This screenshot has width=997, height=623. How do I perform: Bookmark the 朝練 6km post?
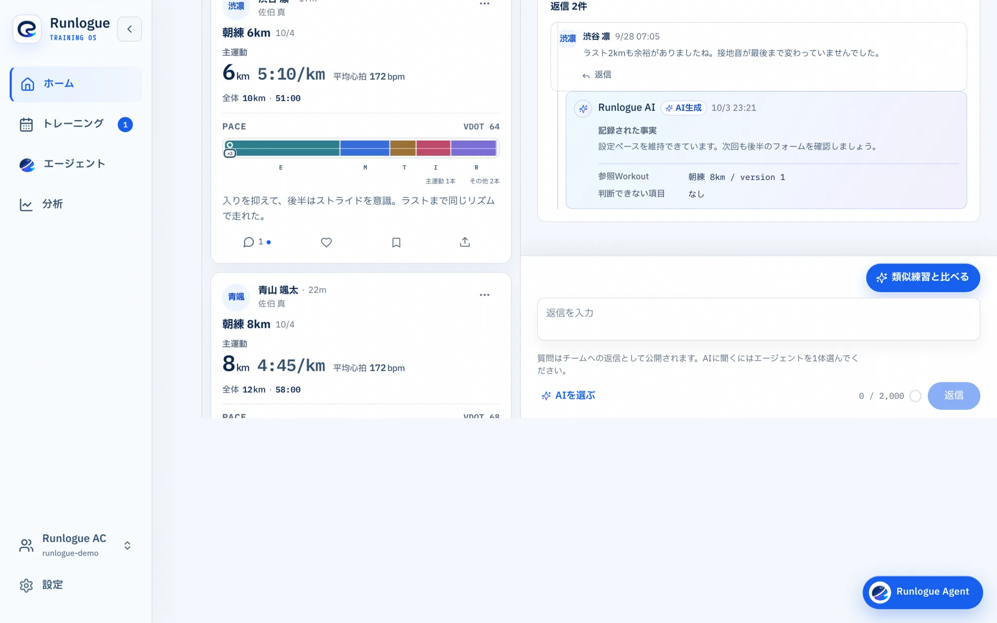click(396, 242)
